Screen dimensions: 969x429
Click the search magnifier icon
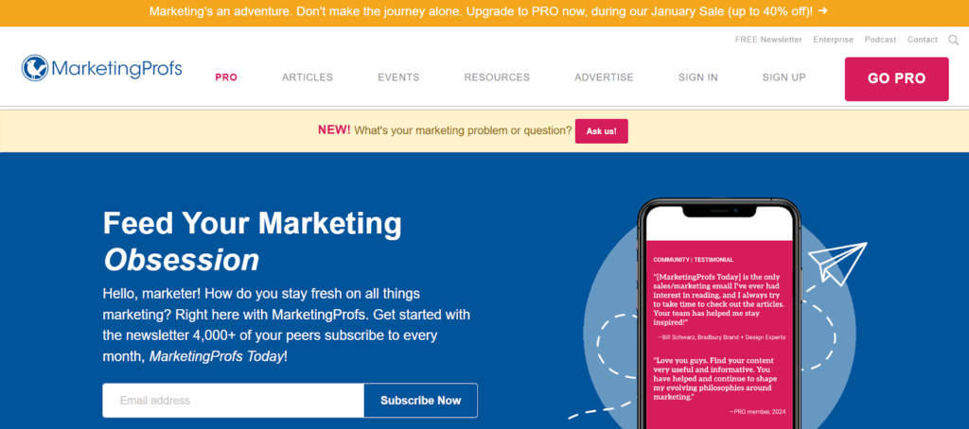[x=955, y=40]
